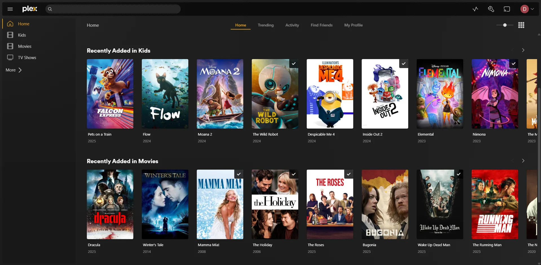Open Recently Added in Movies heading
The image size is (541, 265).
(122, 161)
